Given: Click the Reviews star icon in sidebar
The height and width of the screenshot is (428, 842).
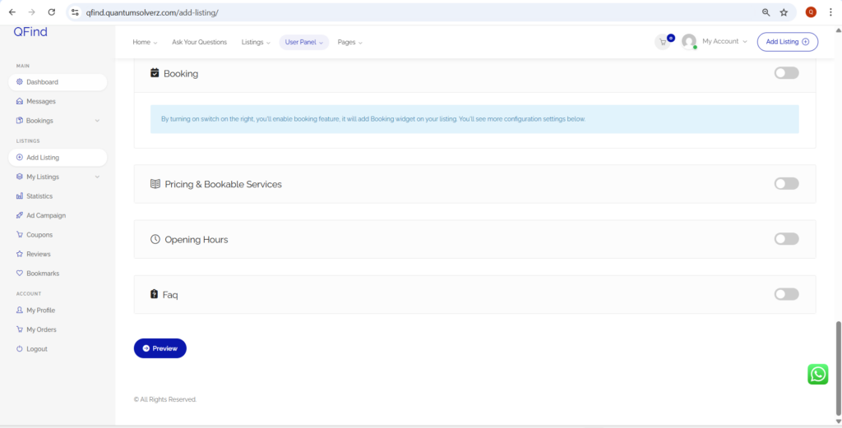Looking at the screenshot, I should click(x=20, y=254).
